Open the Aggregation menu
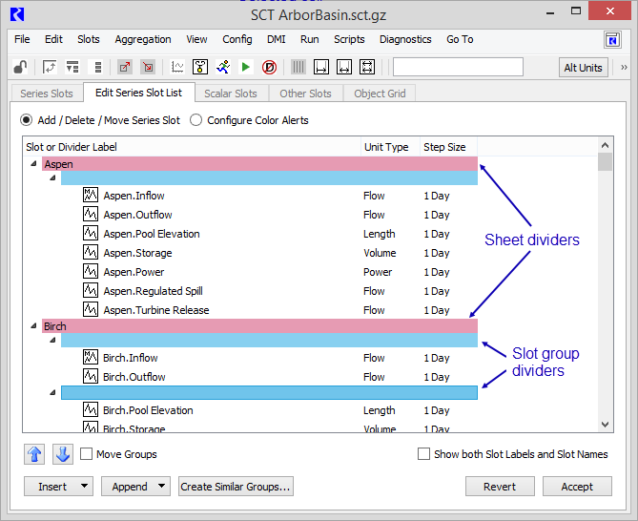Screen dimensions: 638x521 (143, 39)
